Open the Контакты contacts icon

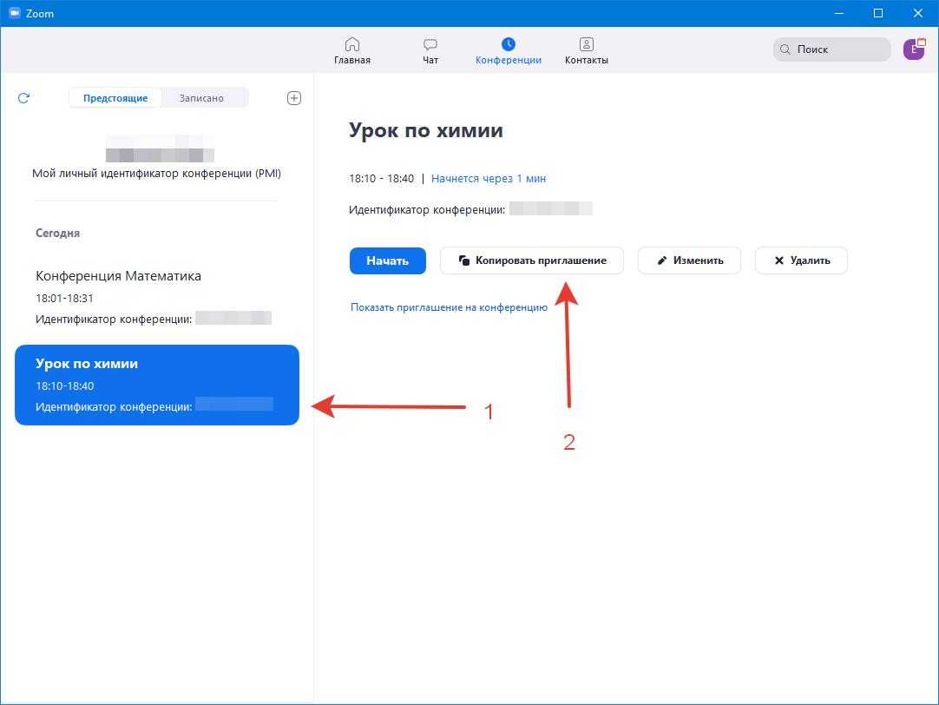(586, 44)
